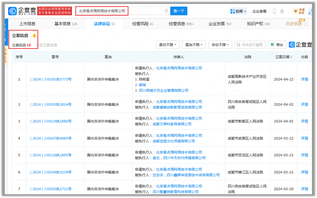Expand the 年份不限 filter dropdown
This screenshot has height=198, width=317.
pyautogui.click(x=220, y=45)
